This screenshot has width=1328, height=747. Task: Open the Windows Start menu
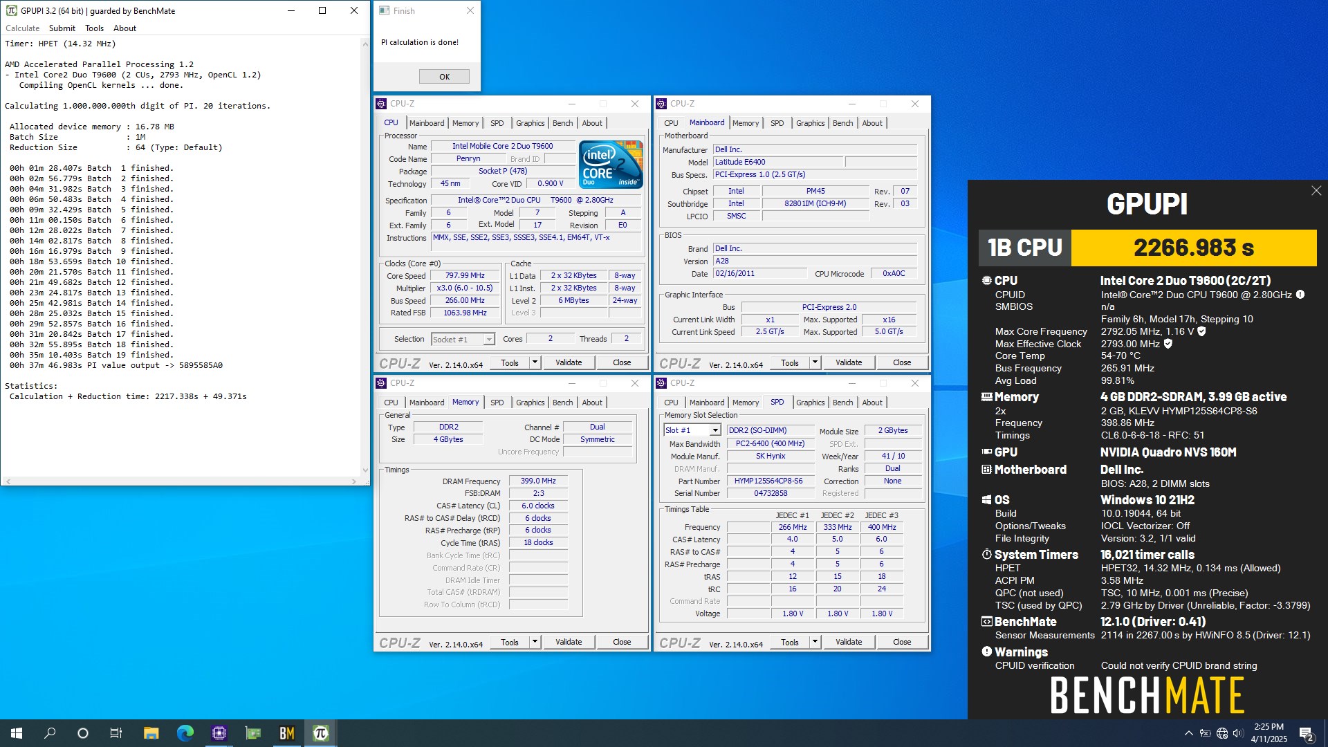[17, 733]
